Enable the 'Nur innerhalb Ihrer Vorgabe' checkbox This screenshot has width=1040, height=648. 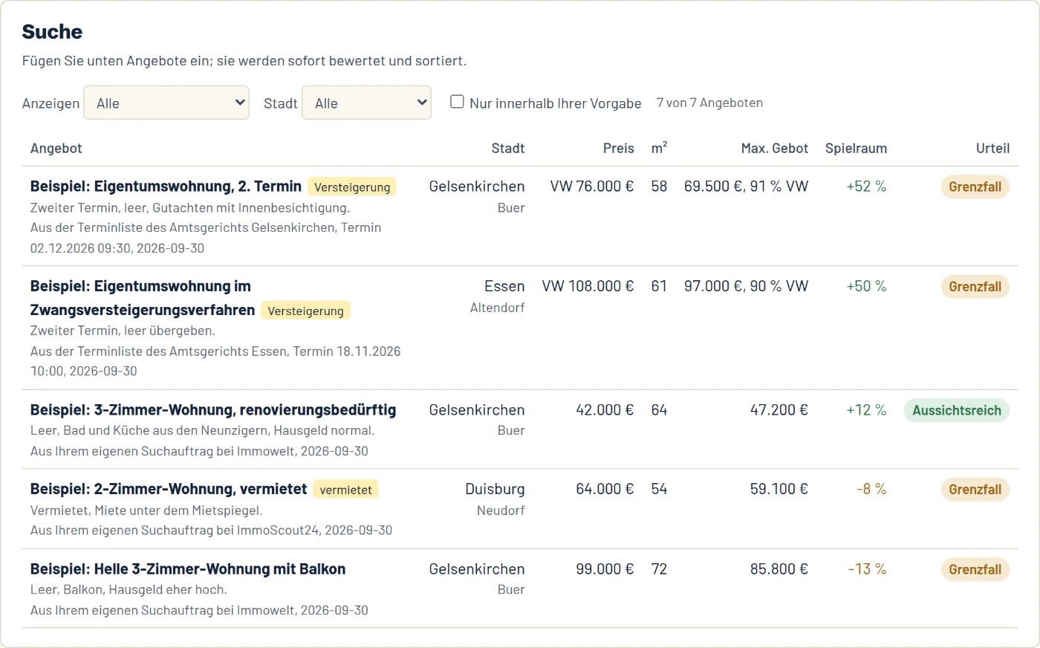(457, 102)
